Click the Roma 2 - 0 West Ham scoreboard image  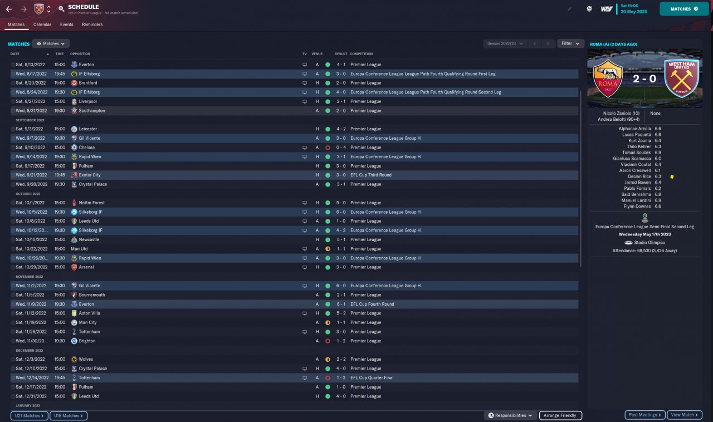pos(644,78)
